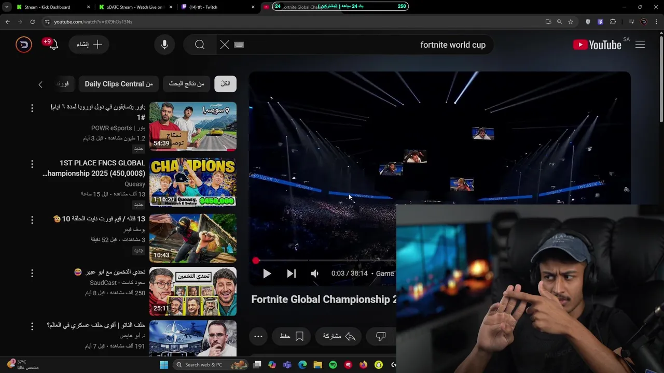
Task: Open Task View on the taskbar
Action: (x=257, y=365)
